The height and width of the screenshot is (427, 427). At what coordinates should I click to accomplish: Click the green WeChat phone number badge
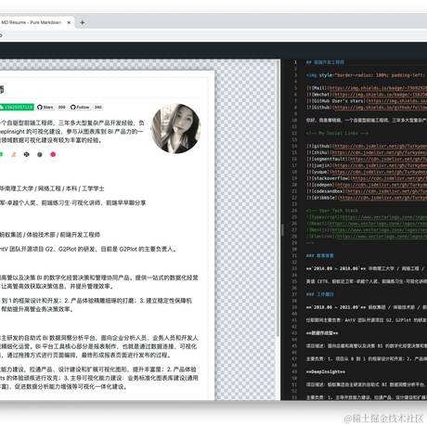click(17, 107)
